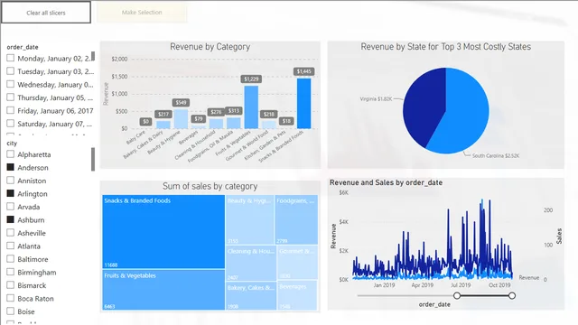Click the order_date slicer scrollbar thumb
Image resolution: width=578 pixels, height=325 pixels.
tap(93, 56)
